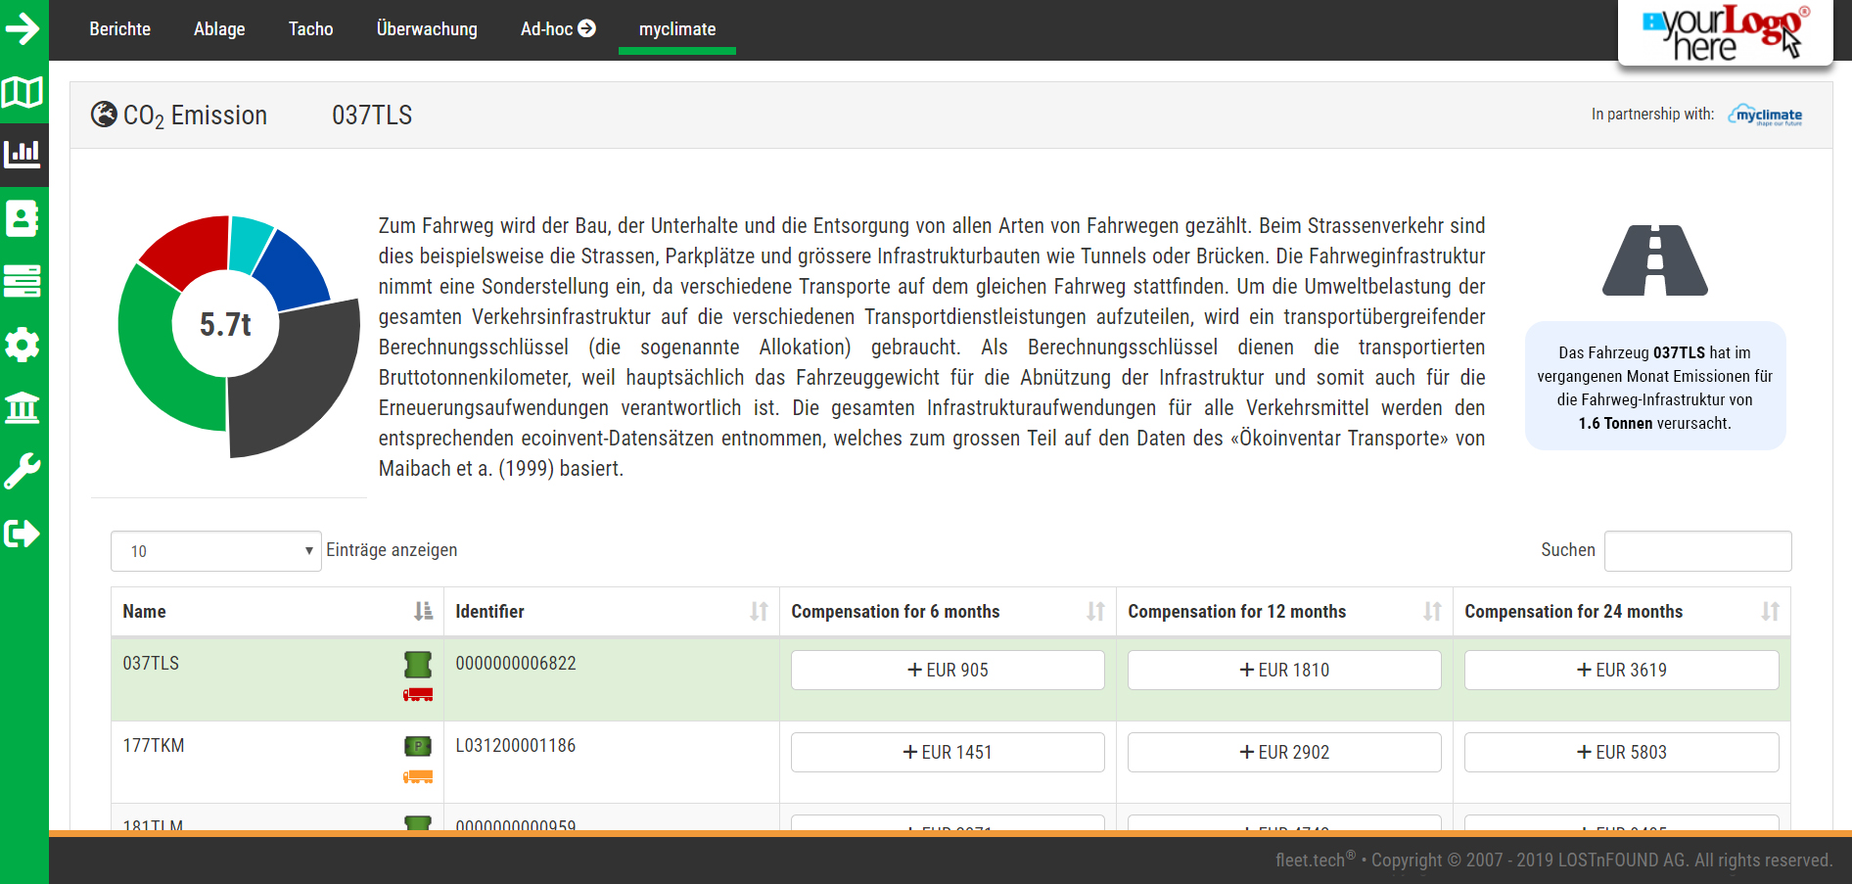Image resolution: width=1852 pixels, height=884 pixels.
Task: Open the bar chart reports icon in the sidebar
Action: pos(23,154)
